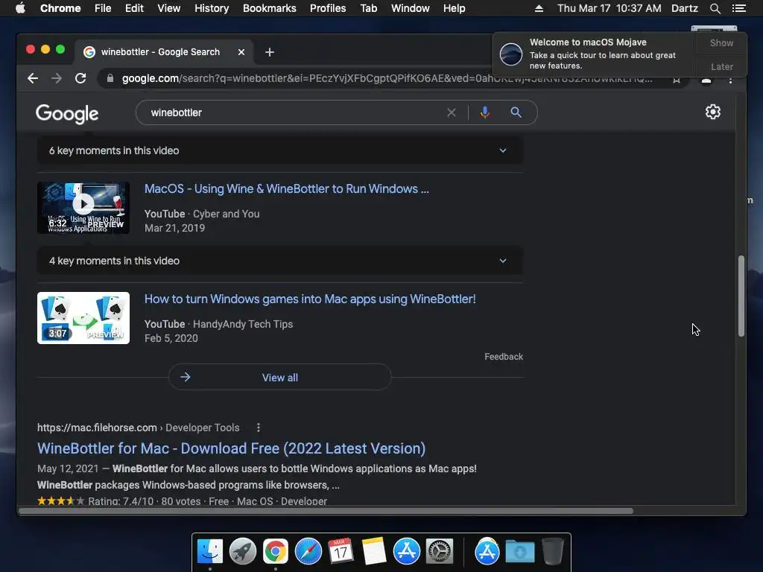763x572 pixels.
Task: Open the Chrome three-dot menu
Action: (x=730, y=80)
